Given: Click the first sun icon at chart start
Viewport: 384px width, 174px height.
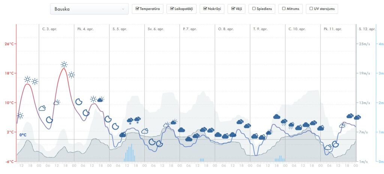Looking at the screenshot, I should point(20,116).
